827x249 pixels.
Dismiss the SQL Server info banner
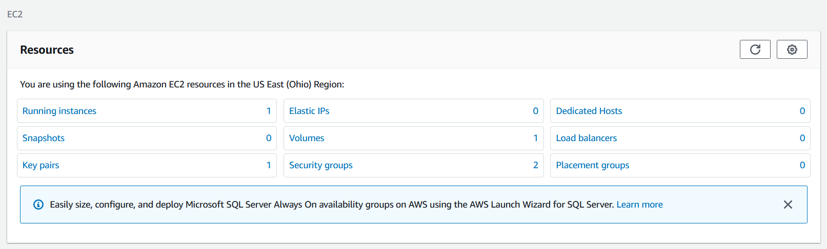click(x=788, y=205)
